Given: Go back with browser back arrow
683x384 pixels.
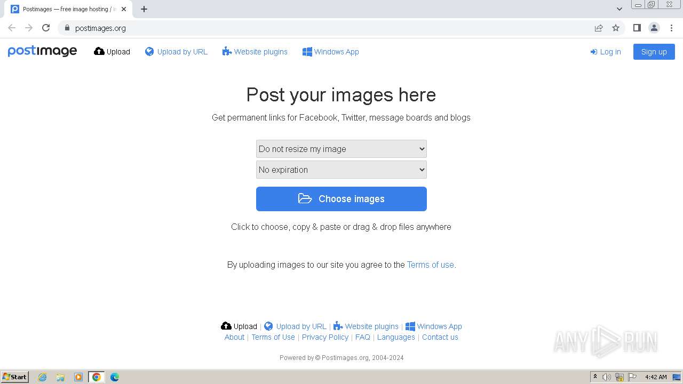Looking at the screenshot, I should click(x=12, y=28).
